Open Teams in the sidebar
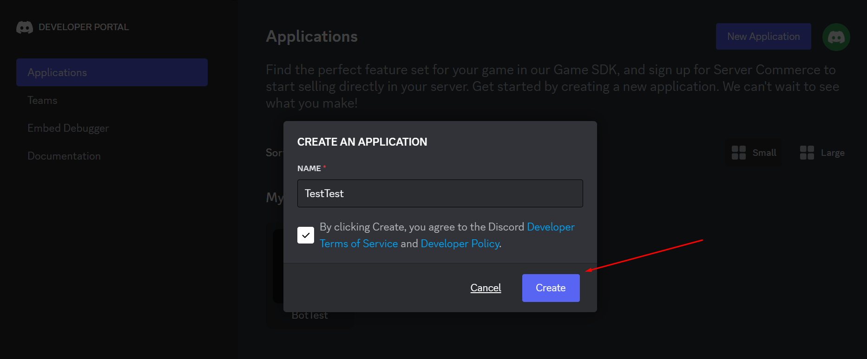 coord(42,100)
